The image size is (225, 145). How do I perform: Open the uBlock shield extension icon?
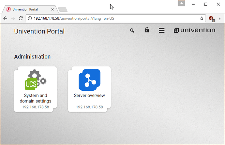click(212, 19)
